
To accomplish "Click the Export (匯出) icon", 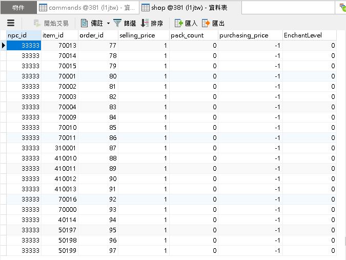I will pos(206,23).
